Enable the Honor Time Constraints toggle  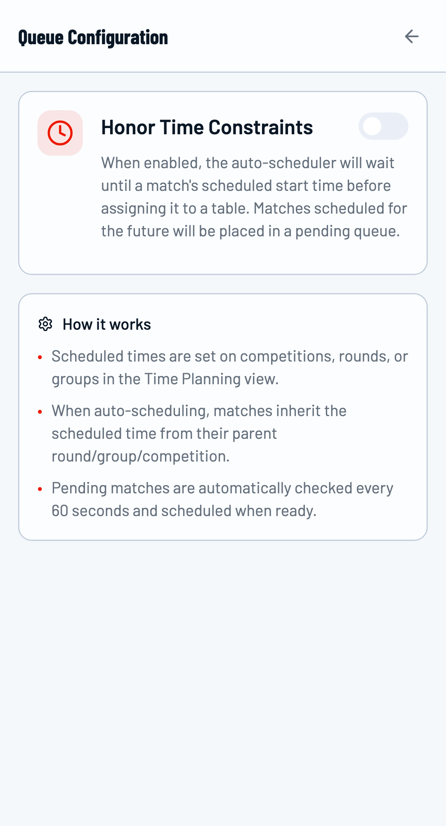pyautogui.click(x=383, y=126)
